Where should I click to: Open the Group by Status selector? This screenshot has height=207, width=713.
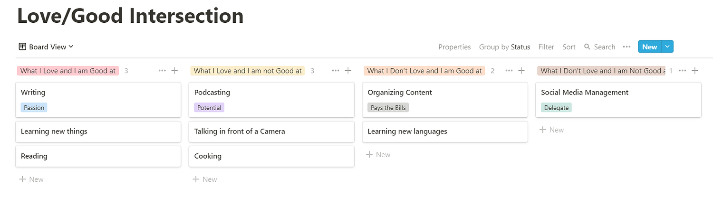(504, 47)
